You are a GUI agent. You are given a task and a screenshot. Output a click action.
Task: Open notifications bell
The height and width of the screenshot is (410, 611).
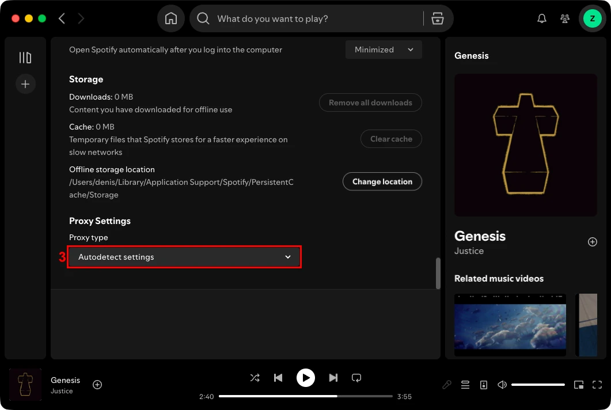click(x=542, y=18)
